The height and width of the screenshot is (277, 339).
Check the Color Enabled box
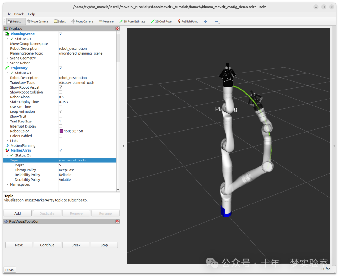pos(61,136)
